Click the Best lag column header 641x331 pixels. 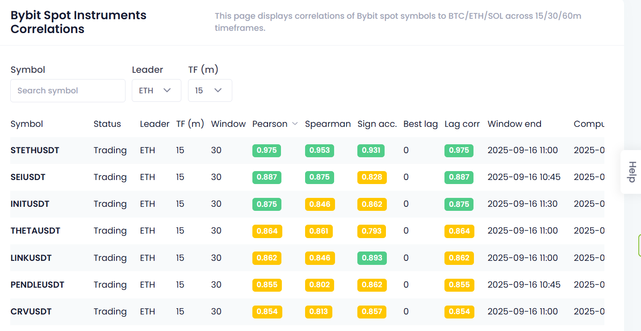pyautogui.click(x=420, y=124)
